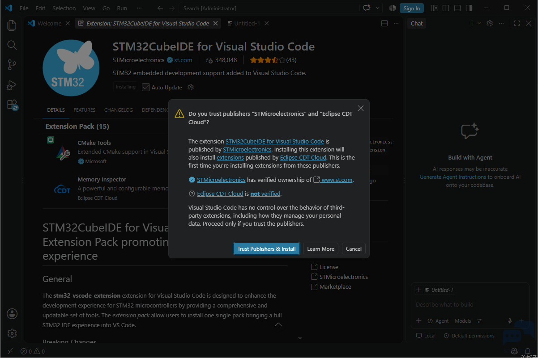This screenshot has width=538, height=358.
Task: Open the Source Control view
Action: point(12,65)
